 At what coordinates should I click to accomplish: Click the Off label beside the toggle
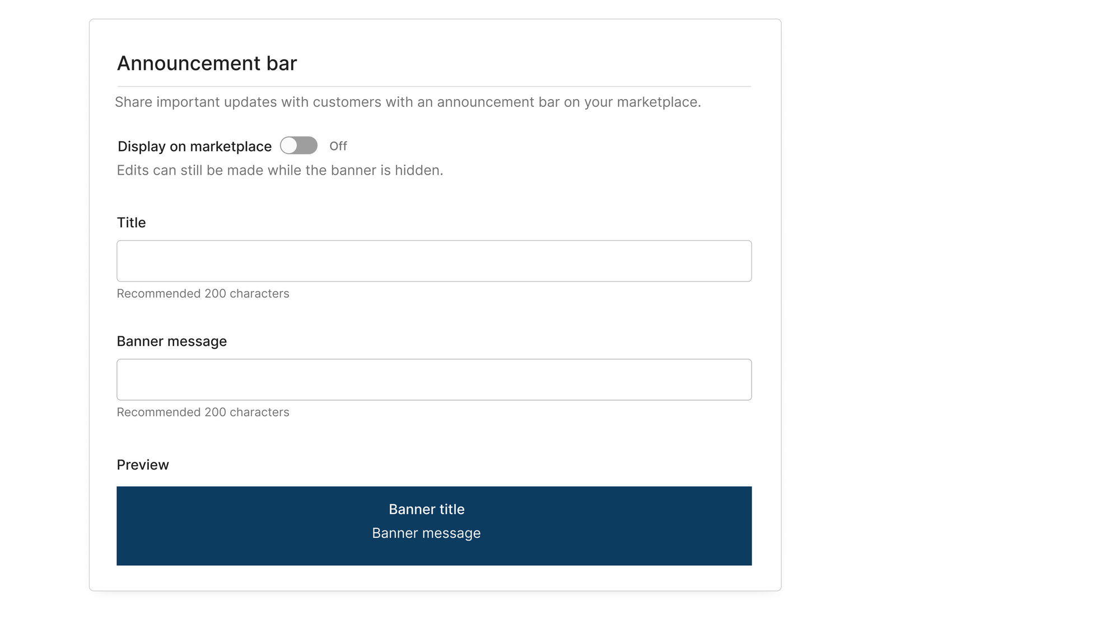(x=338, y=146)
